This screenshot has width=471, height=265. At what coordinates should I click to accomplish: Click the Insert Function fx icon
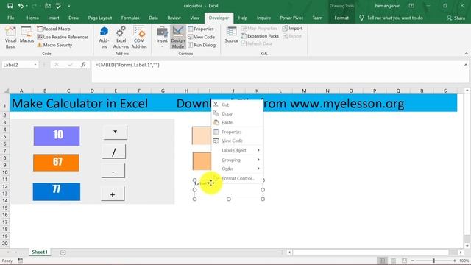[x=83, y=65]
